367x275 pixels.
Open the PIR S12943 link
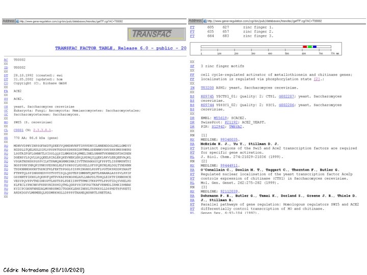point(218,127)
